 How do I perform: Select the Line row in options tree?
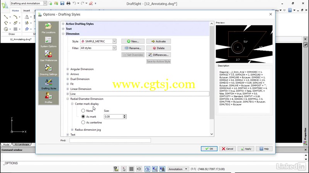coord(139,94)
